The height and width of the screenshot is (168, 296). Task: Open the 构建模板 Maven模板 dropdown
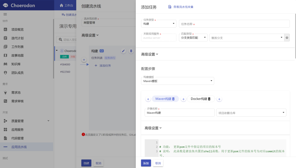point(178,81)
